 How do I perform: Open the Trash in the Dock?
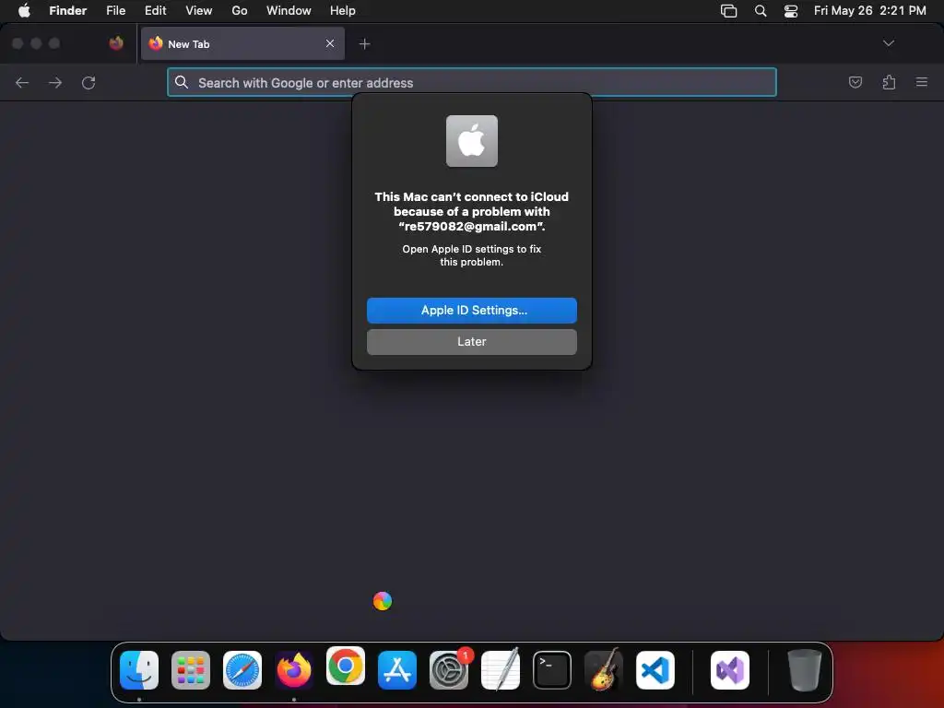pos(804,669)
